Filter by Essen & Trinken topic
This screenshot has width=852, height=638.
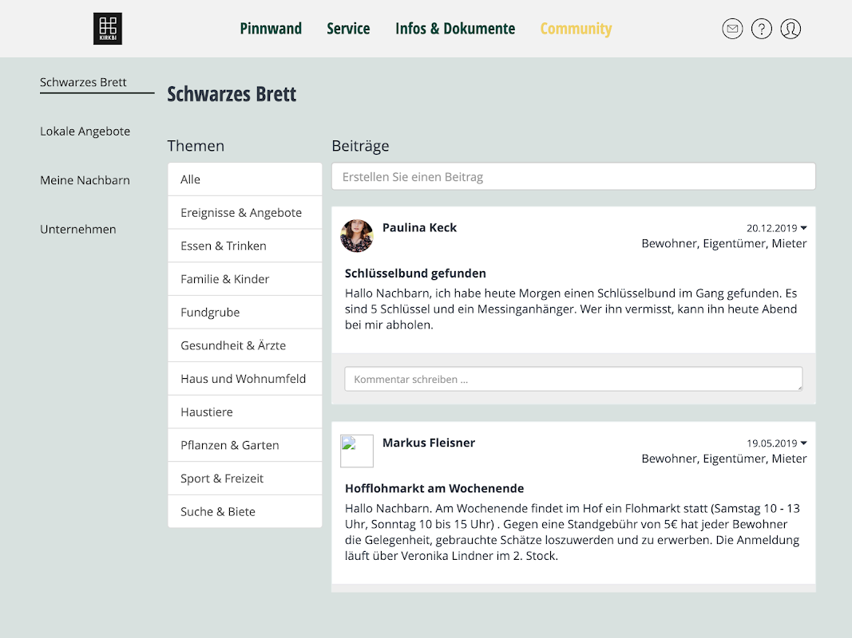click(x=245, y=246)
